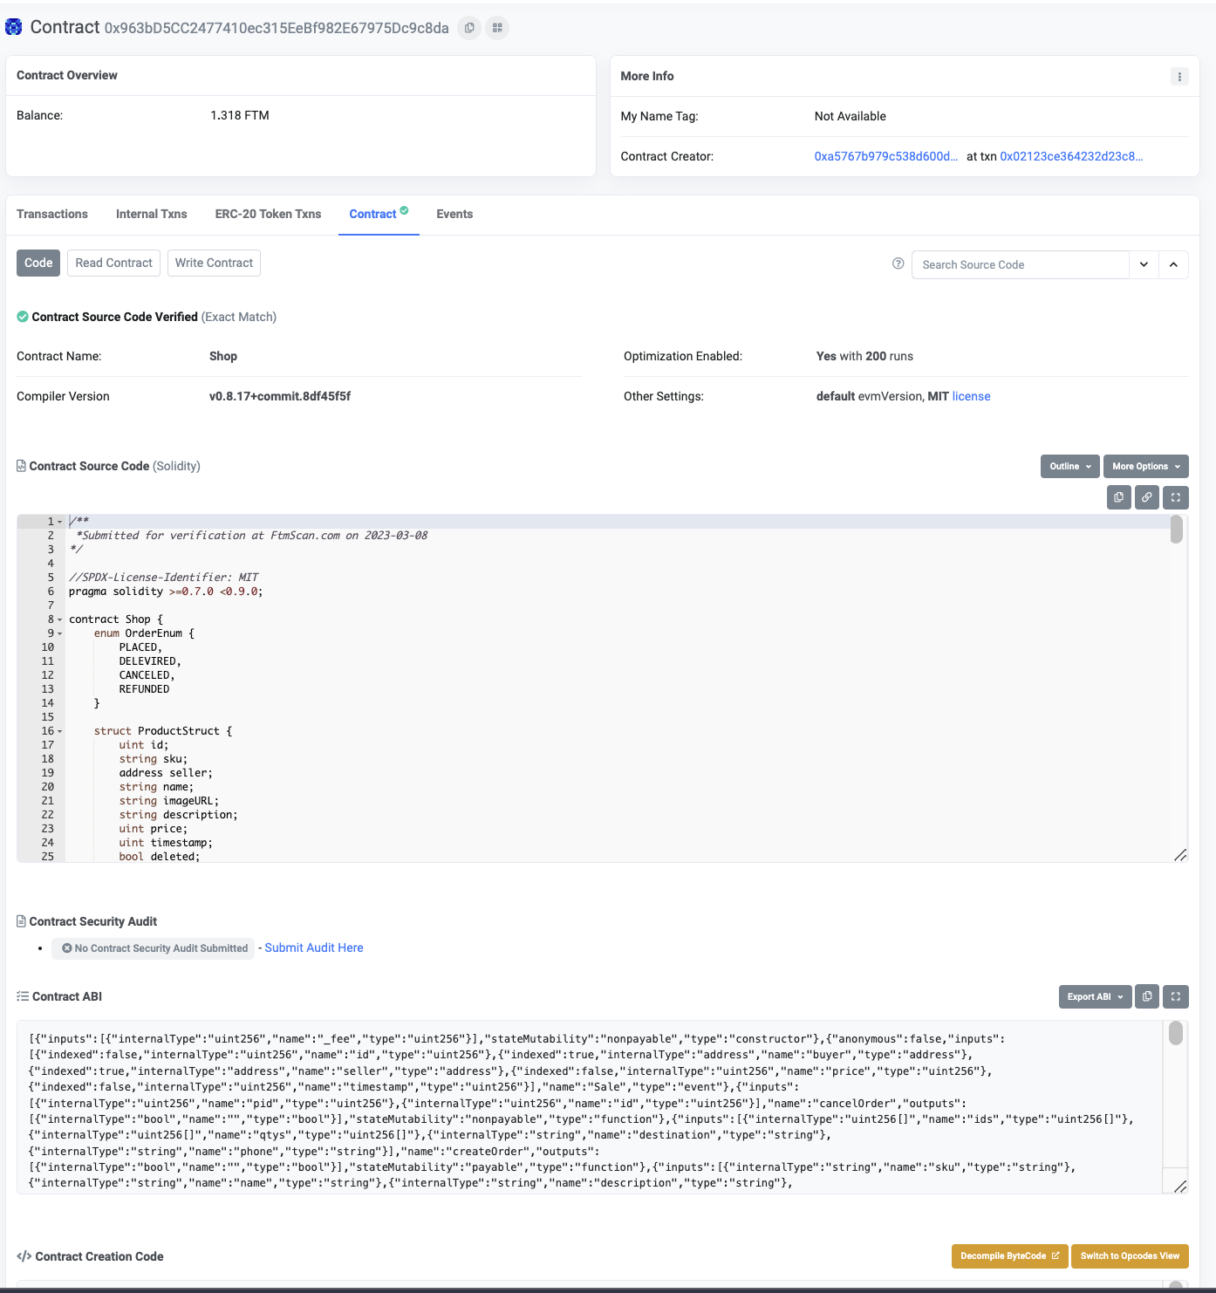Select the Code sub-tab button
1216x1293 pixels.
[38, 263]
